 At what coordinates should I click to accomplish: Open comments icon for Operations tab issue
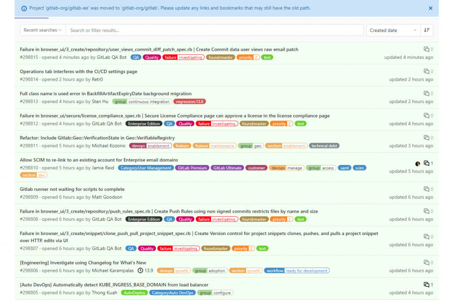(x=426, y=71)
